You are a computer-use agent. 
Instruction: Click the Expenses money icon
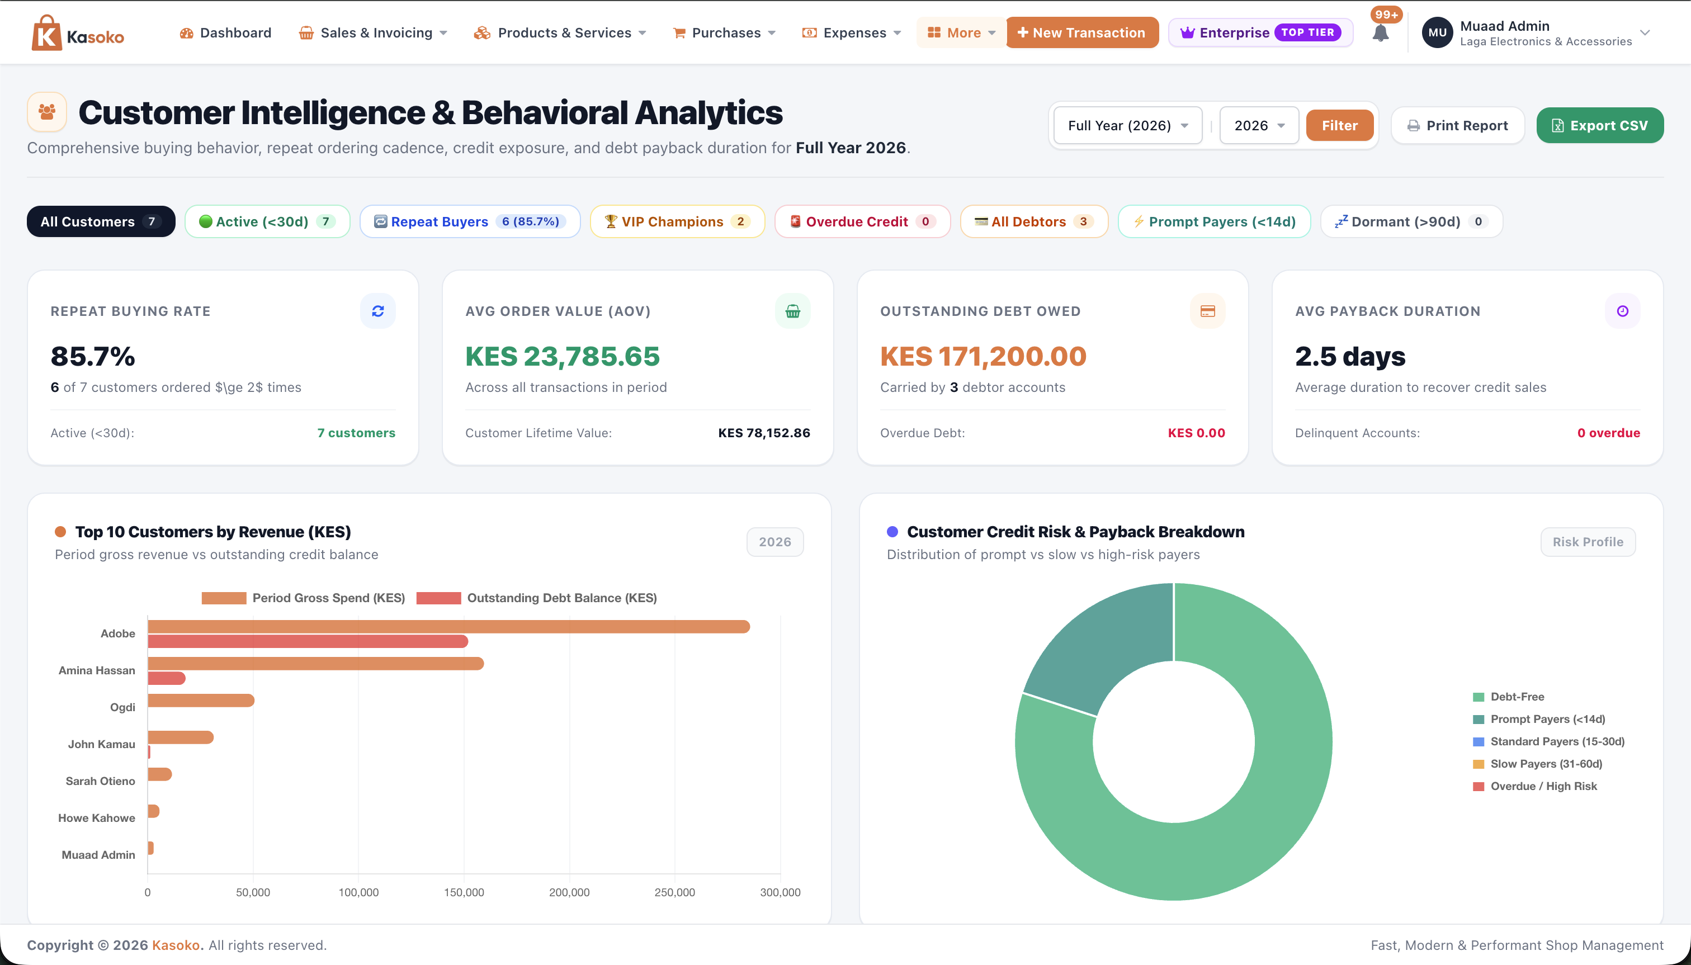[x=809, y=33]
